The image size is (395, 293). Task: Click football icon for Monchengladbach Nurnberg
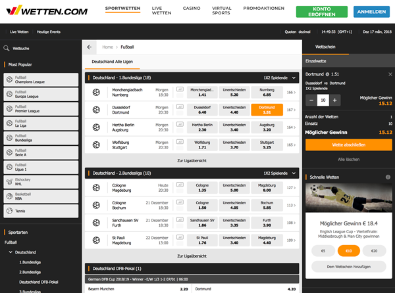pyautogui.click(x=96, y=92)
